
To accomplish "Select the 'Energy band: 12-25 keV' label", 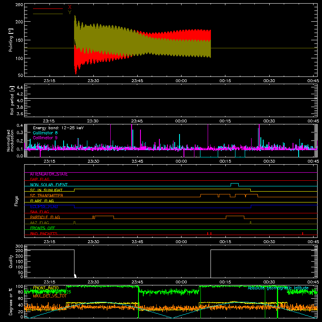I will [58, 128].
